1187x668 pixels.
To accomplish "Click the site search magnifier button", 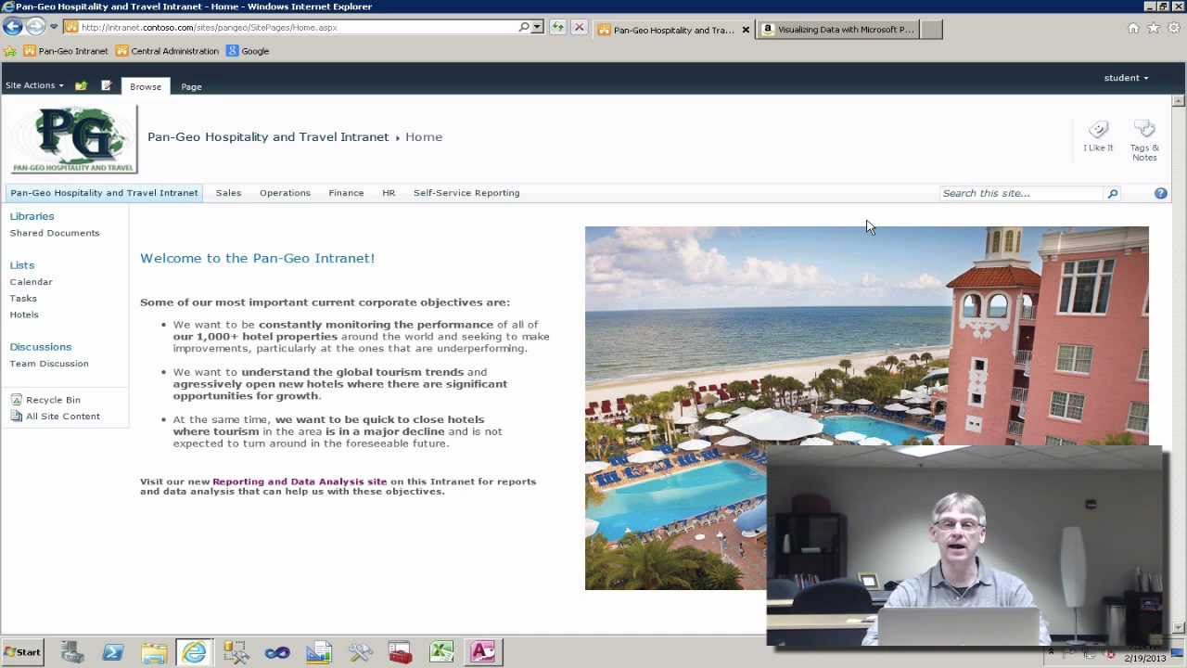I will (x=1113, y=193).
